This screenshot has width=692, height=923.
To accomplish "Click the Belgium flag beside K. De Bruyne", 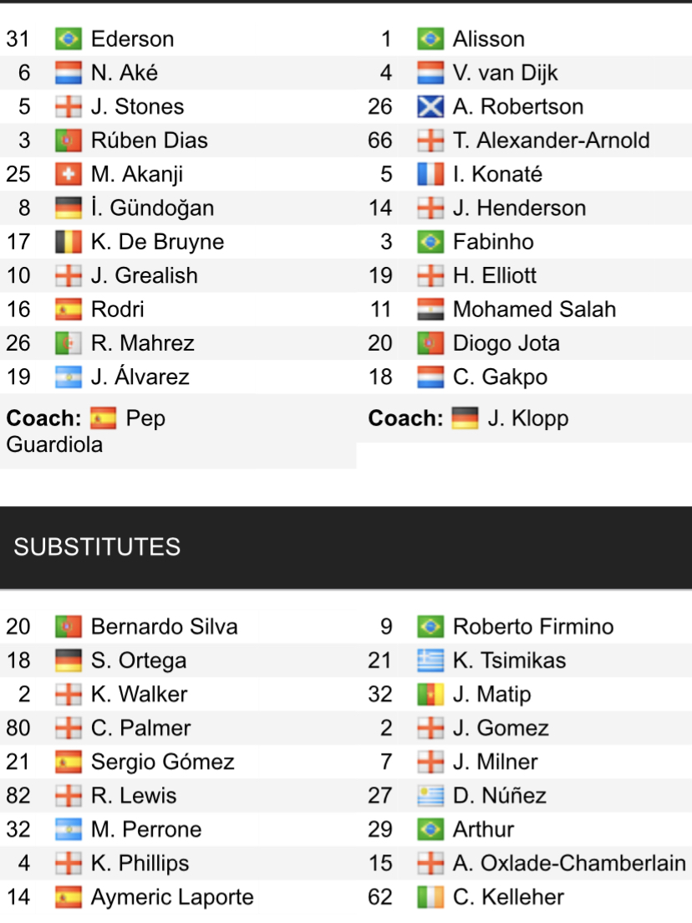I will pos(68,242).
